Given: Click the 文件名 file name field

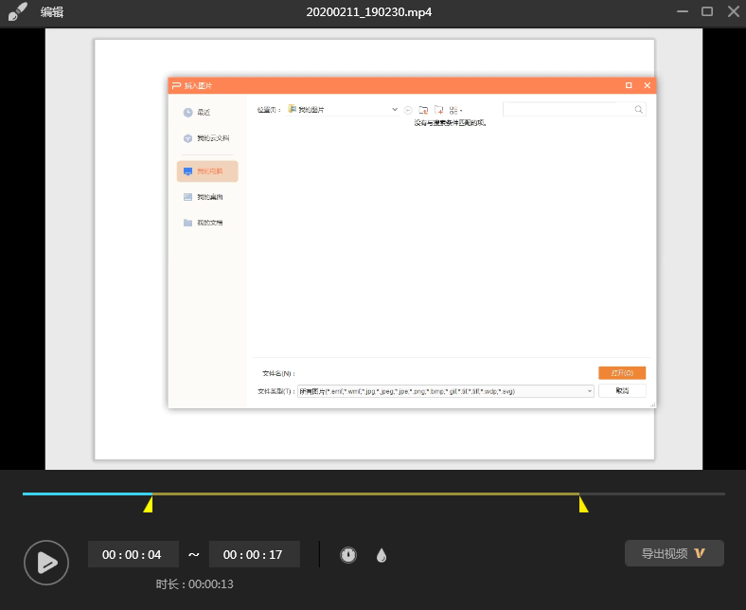Looking at the screenshot, I should (445, 373).
